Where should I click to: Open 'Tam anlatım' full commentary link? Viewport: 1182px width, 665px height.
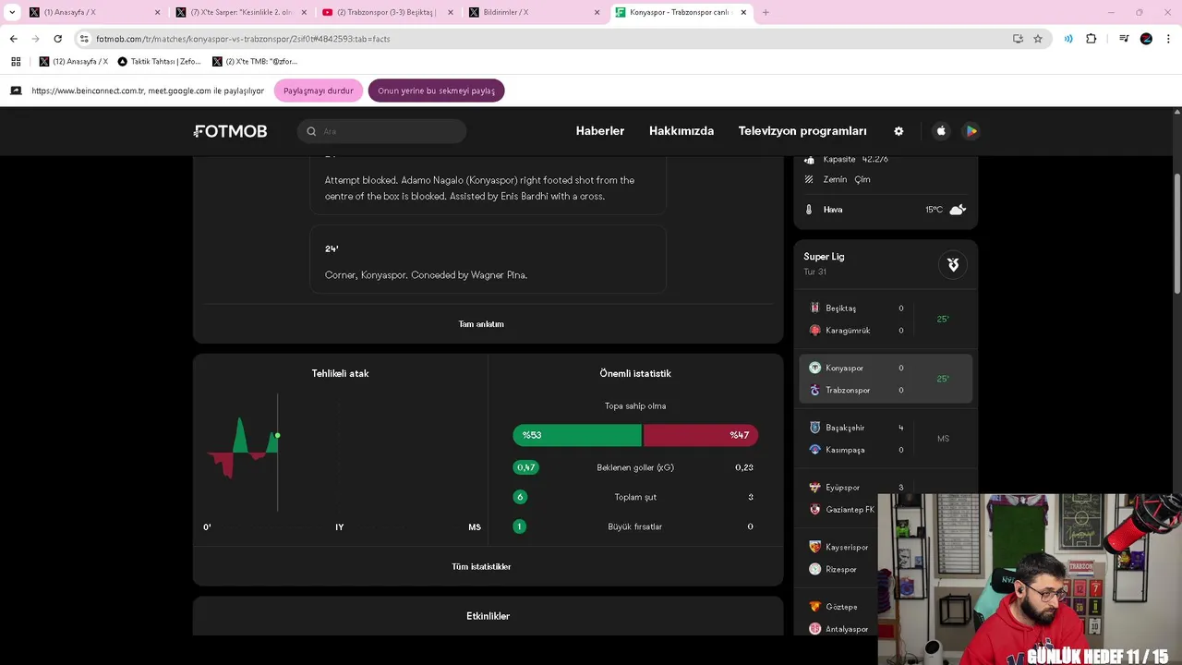tap(481, 324)
